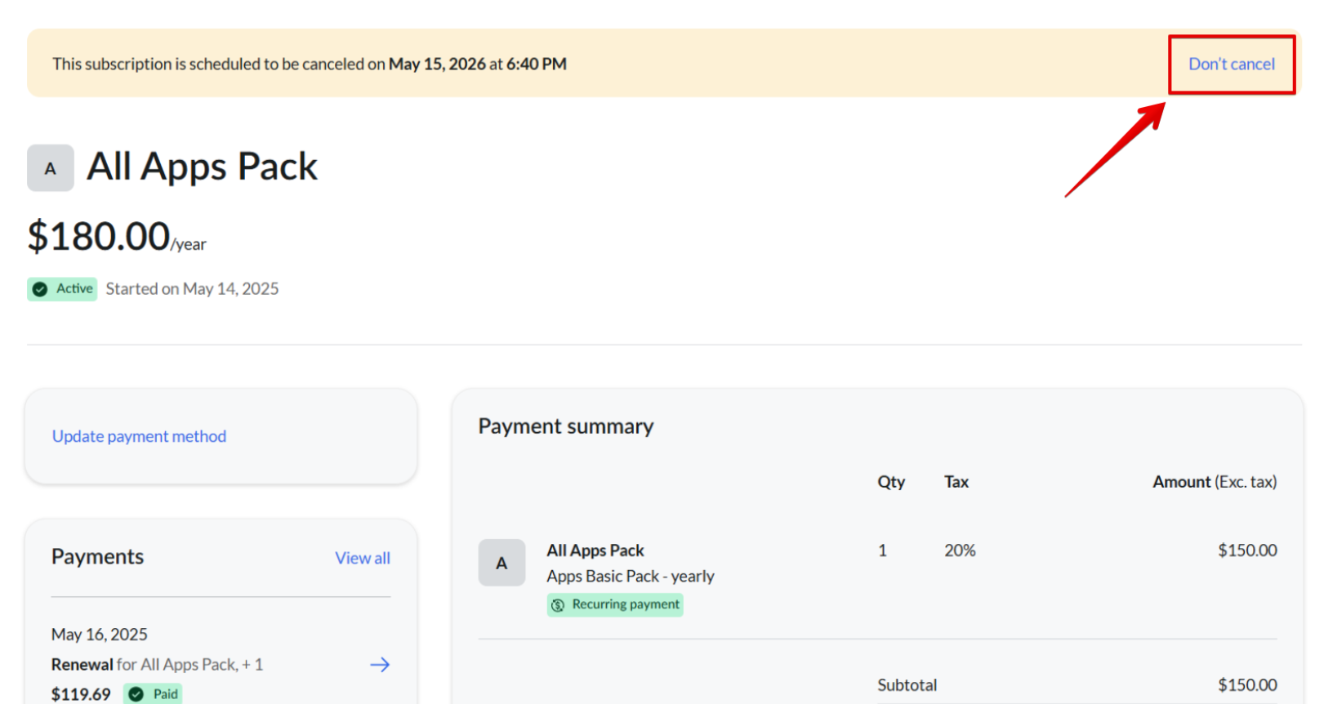This screenshot has height=704, width=1324.
Task: Open the renewal payment arrow icon
Action: point(380,665)
